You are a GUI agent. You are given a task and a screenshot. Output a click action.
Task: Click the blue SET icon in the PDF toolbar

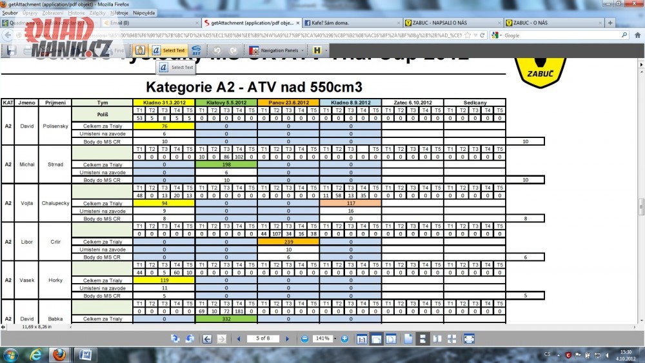coord(196,50)
